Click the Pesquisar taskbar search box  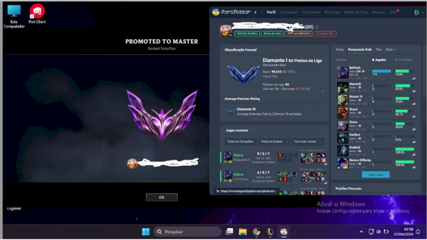(188, 232)
